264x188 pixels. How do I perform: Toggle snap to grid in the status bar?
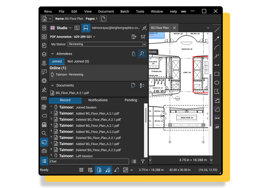(x=90, y=170)
